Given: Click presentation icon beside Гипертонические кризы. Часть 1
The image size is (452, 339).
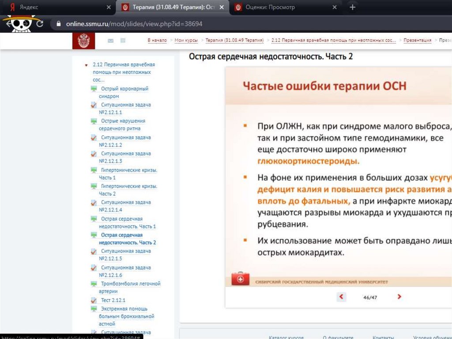Looking at the screenshot, I should 94,170.
